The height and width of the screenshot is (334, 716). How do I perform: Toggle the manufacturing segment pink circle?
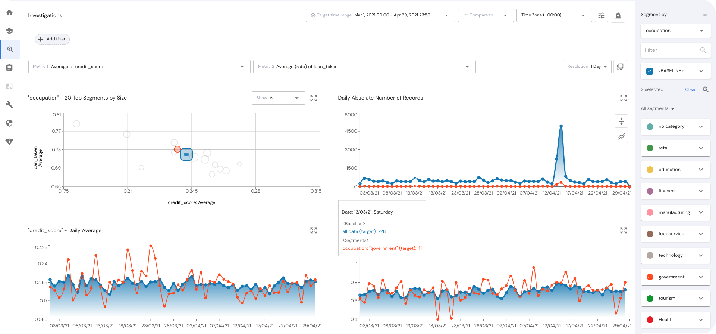pyautogui.click(x=650, y=212)
